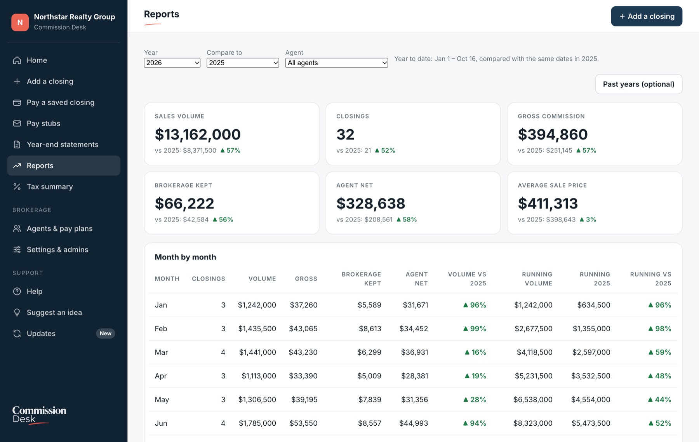
Task: Click the Volume vs 2025 column header
Action: coord(467,279)
